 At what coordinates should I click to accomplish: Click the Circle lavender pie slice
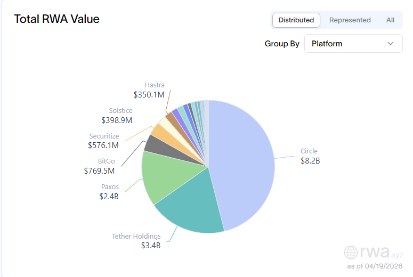[242, 163]
